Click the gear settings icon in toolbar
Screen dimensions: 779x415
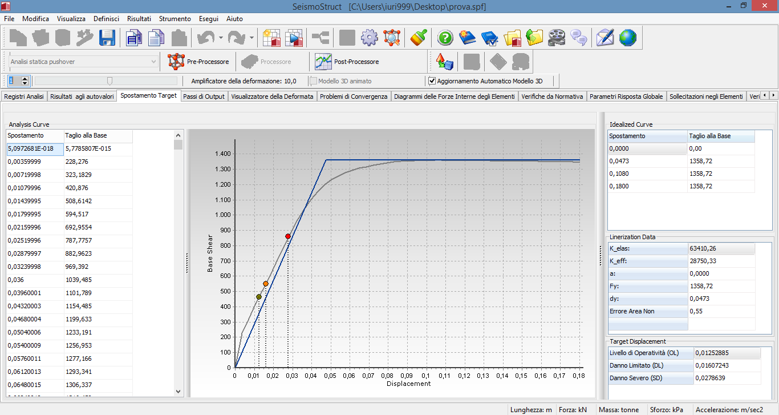point(370,38)
